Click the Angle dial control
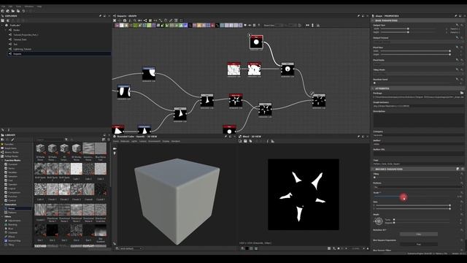The image size is (467, 263). pos(379,221)
